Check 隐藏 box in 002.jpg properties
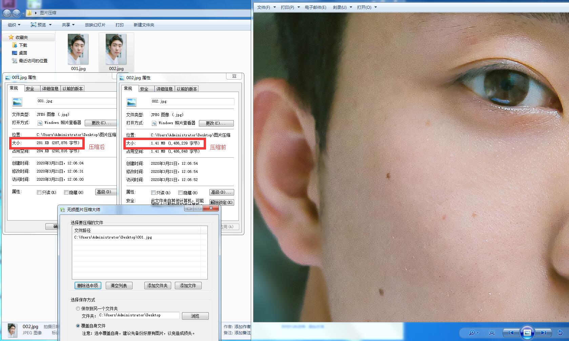This screenshot has width=569, height=341. pyautogui.click(x=180, y=193)
